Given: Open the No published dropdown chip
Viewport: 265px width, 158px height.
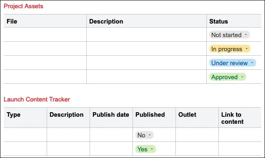Looking at the screenshot, I should 144,135.
